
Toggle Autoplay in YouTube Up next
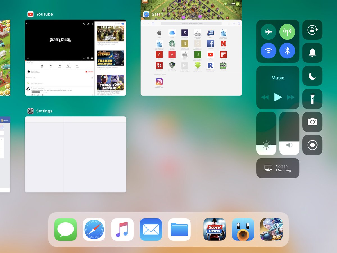[x=122, y=24]
